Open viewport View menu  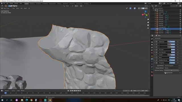tap(14, 8)
